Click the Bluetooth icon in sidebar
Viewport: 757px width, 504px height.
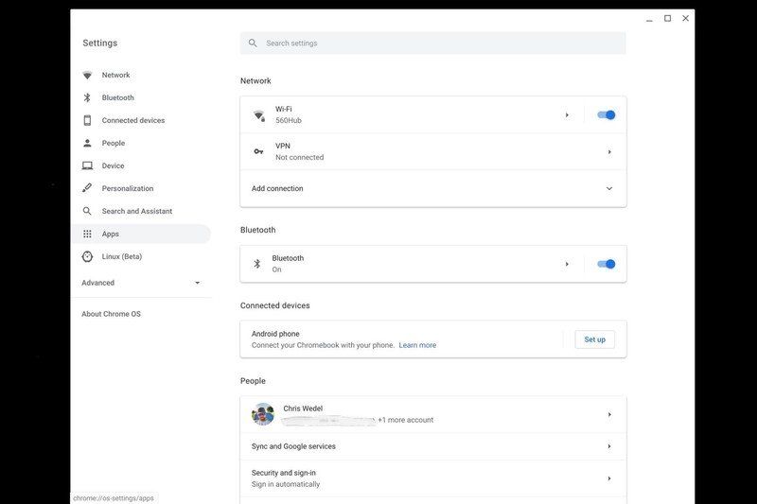[87, 98]
